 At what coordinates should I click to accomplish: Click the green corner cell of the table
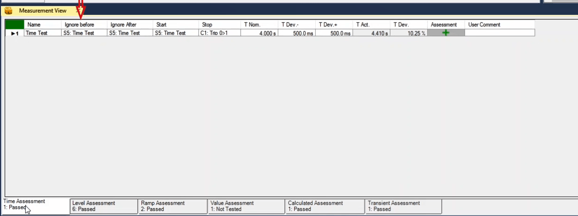(15, 24)
